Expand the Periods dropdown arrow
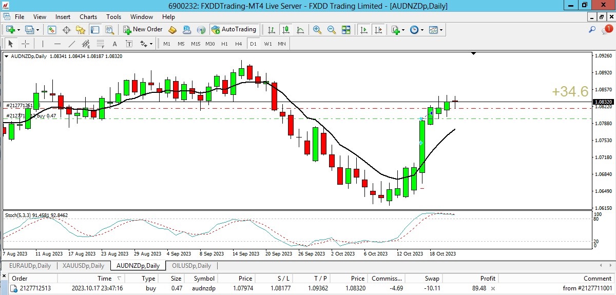 [x=422, y=30]
